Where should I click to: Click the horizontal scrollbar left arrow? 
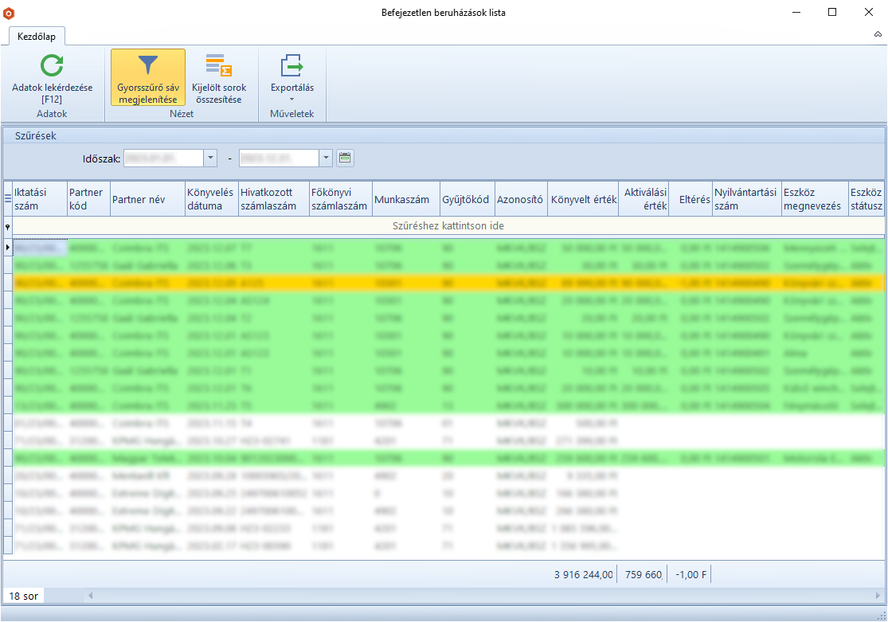pos(90,596)
